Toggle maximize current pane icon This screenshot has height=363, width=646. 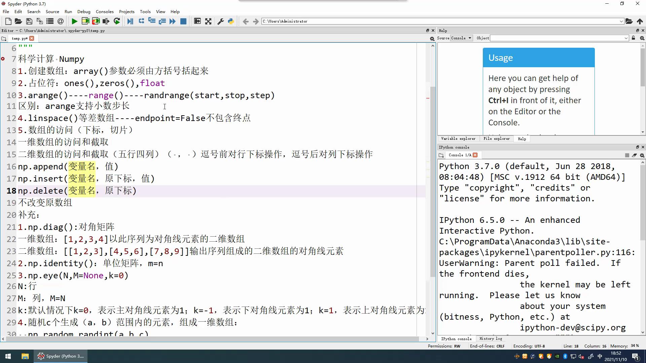click(208, 21)
